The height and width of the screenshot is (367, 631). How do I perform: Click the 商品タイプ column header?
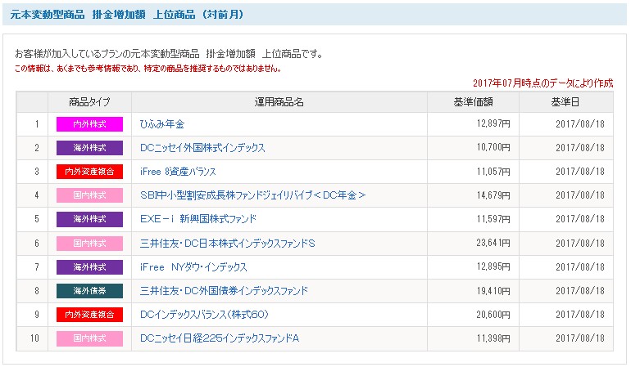89,102
